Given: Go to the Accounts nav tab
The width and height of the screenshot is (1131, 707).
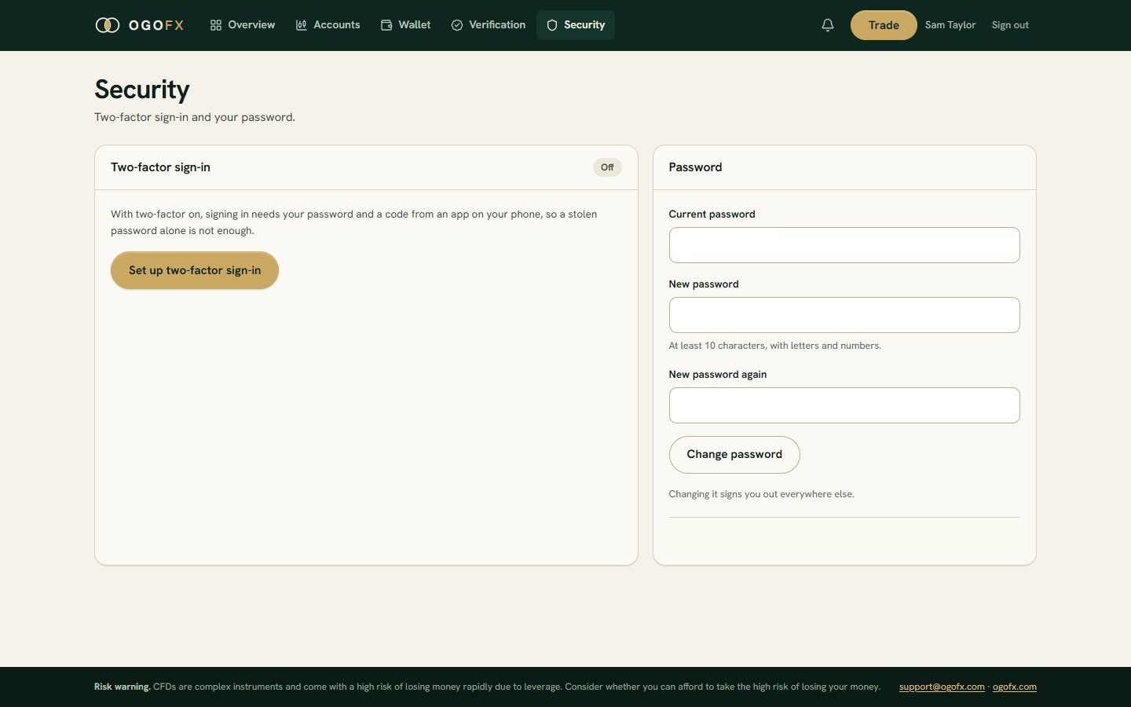Looking at the screenshot, I should pos(328,25).
